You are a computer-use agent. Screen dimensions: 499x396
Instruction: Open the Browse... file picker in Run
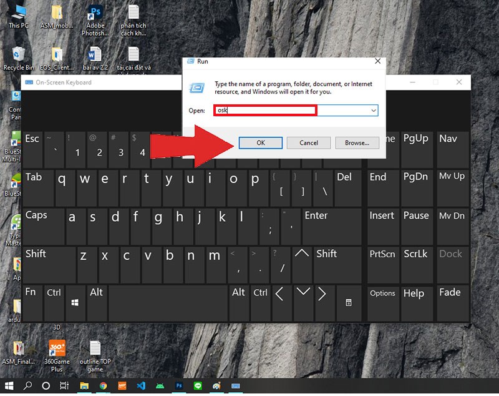[x=357, y=143]
